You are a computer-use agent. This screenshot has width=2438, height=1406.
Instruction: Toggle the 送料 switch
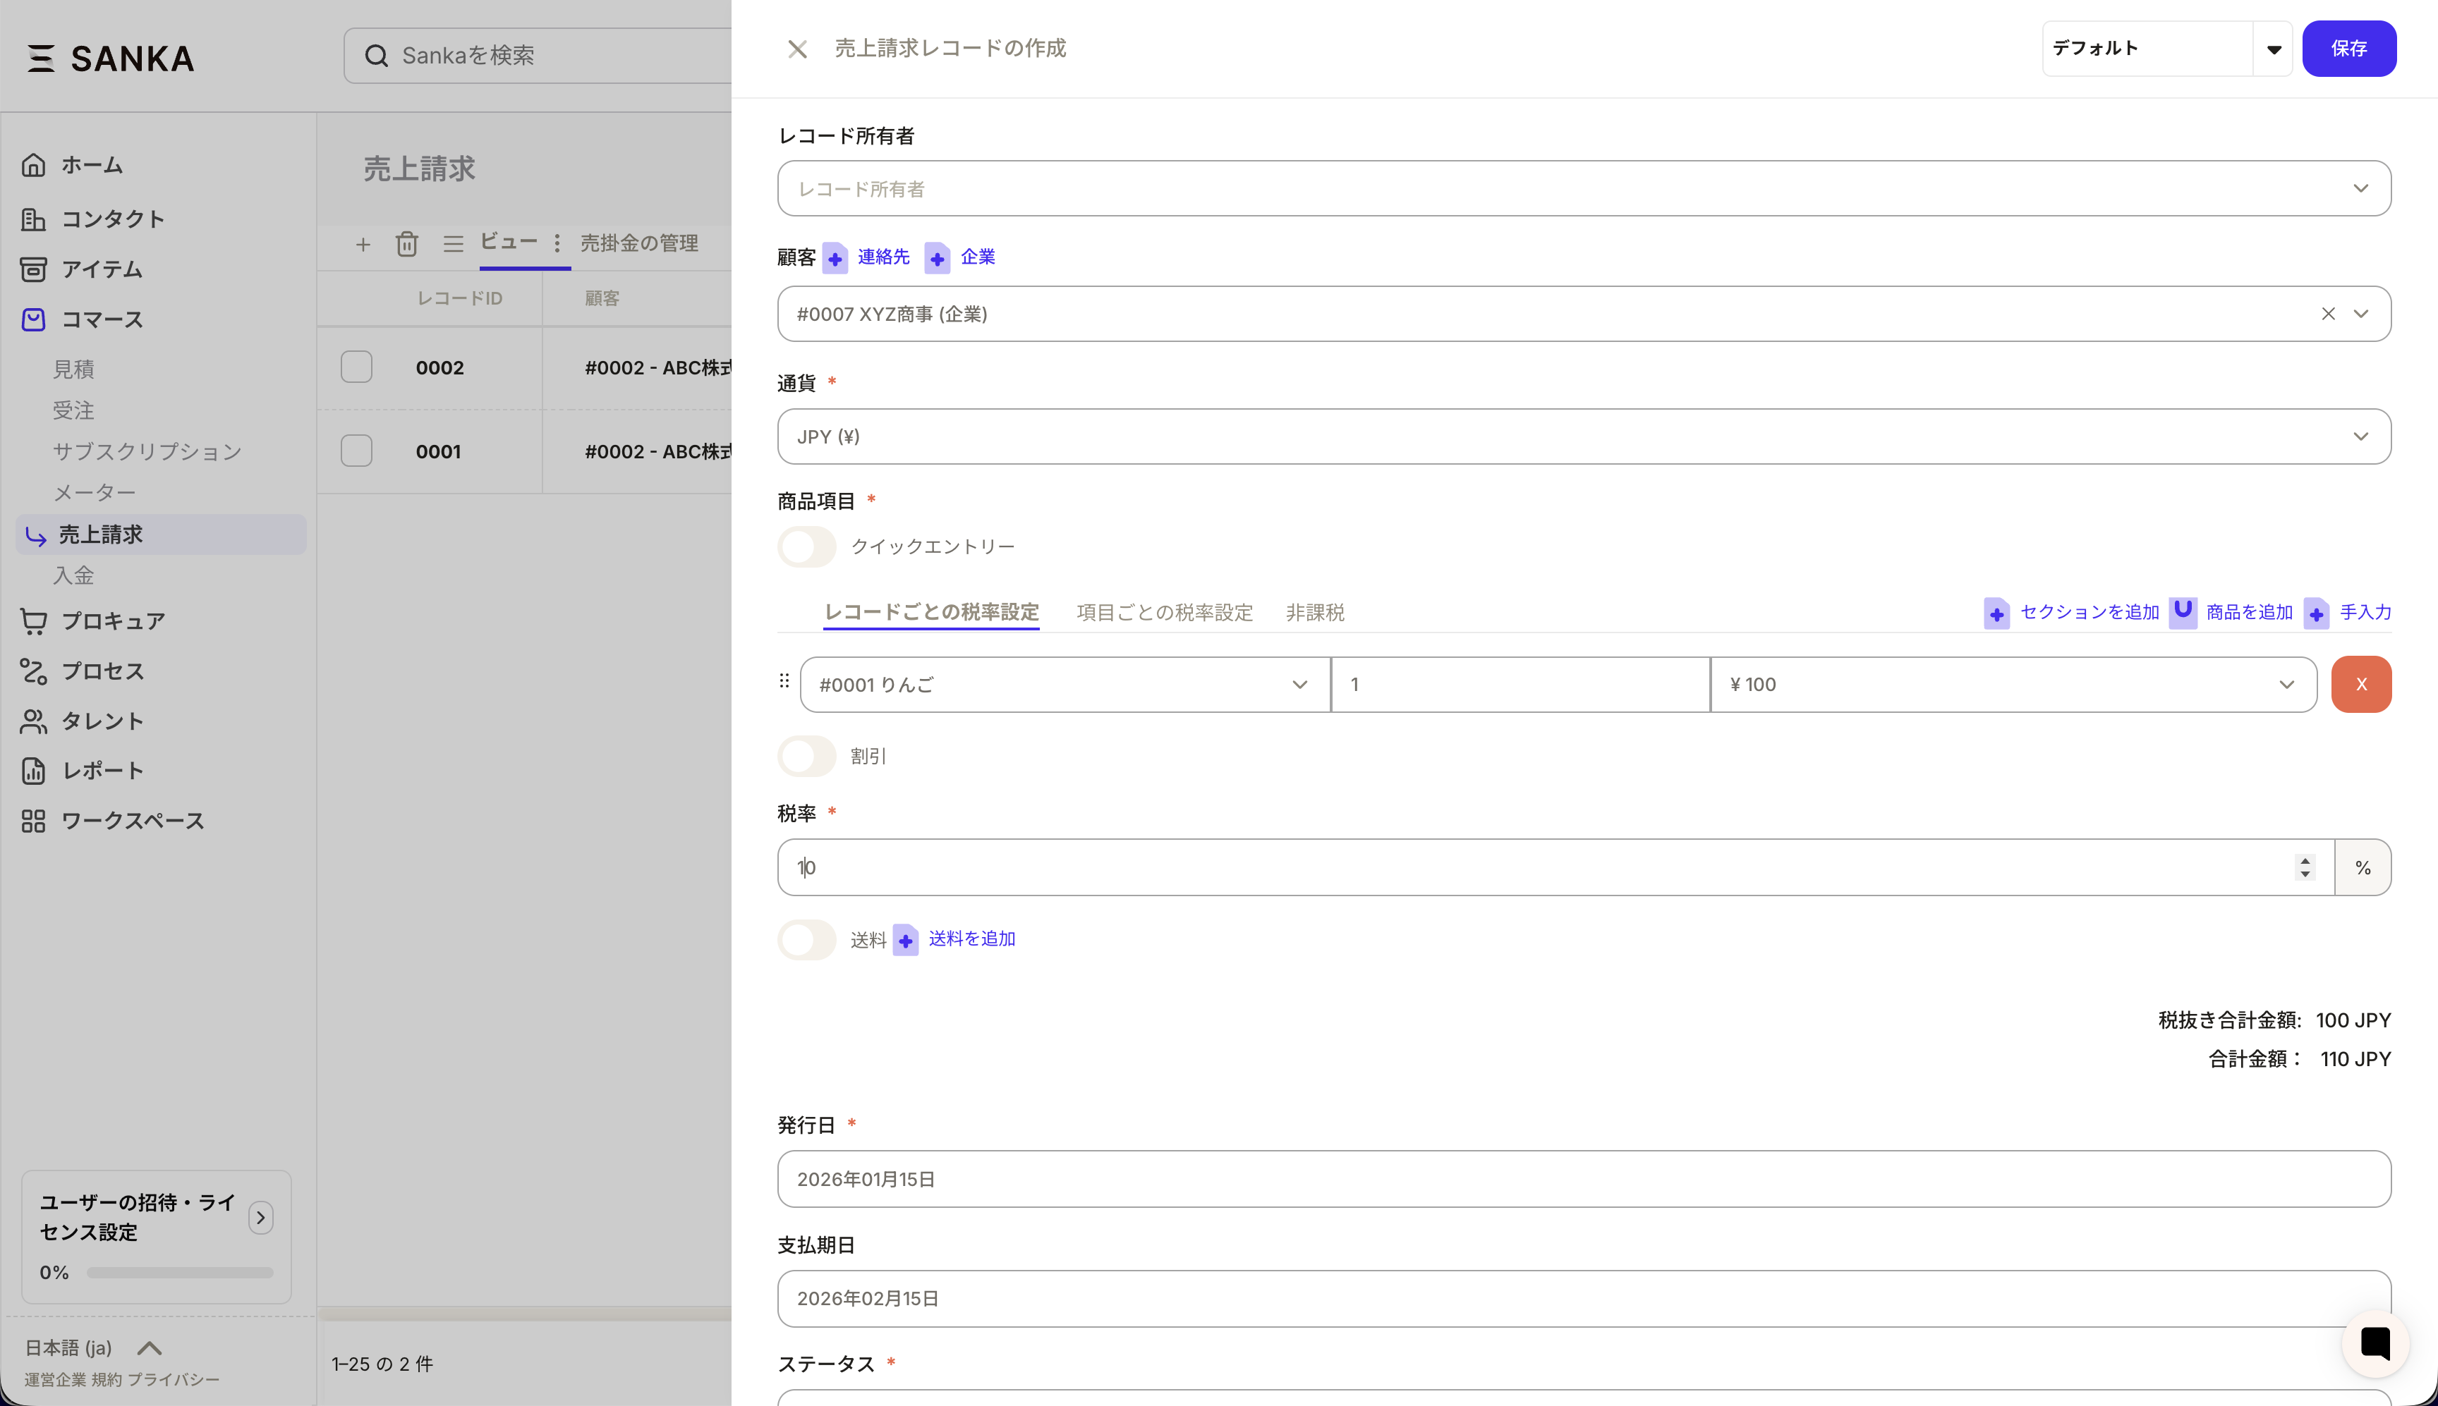806,940
